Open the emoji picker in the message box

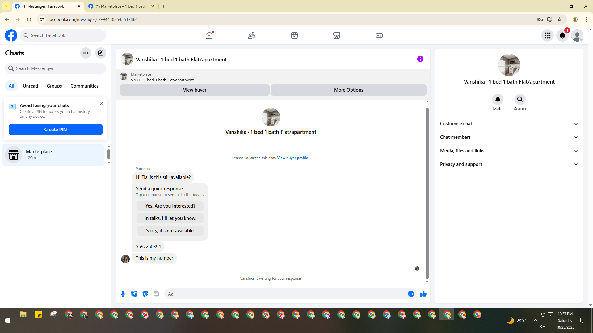tap(411, 294)
